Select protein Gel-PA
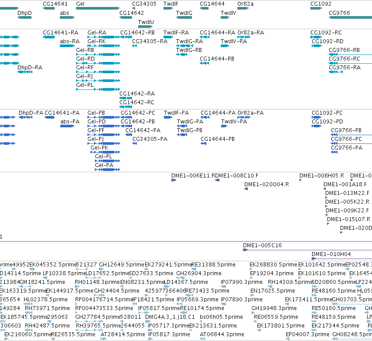372x341 pixels. coord(104,165)
